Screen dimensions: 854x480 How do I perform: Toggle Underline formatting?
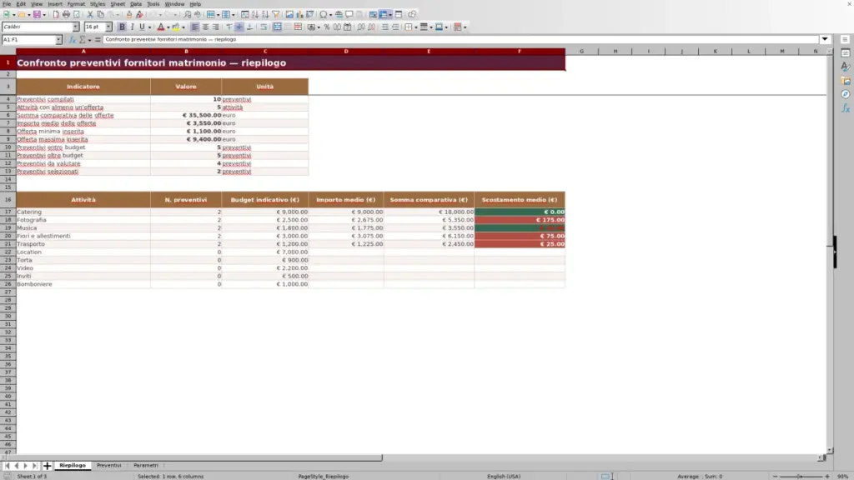coord(142,27)
